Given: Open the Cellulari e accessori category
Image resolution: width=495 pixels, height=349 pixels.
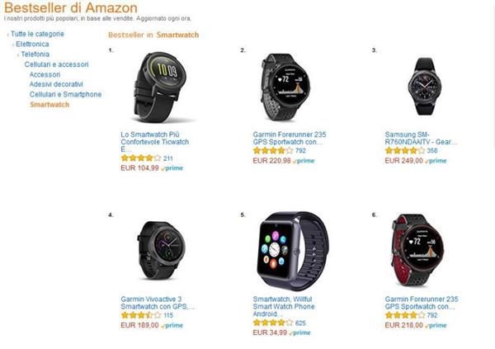Looking at the screenshot, I should [x=56, y=64].
